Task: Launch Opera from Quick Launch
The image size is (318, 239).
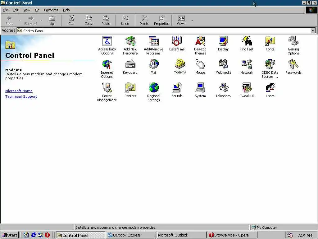Action: coord(47,235)
